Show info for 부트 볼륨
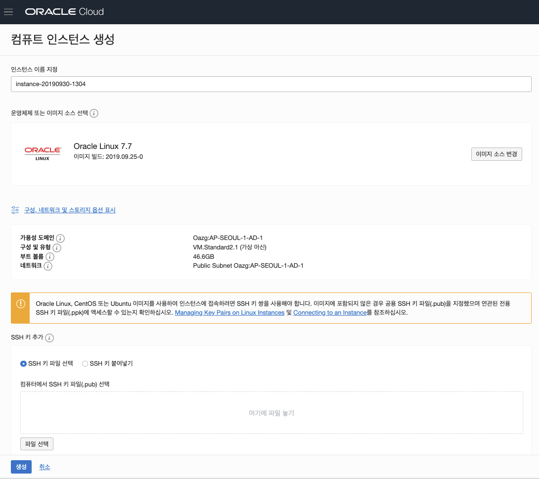The width and height of the screenshot is (539, 479). click(x=50, y=257)
